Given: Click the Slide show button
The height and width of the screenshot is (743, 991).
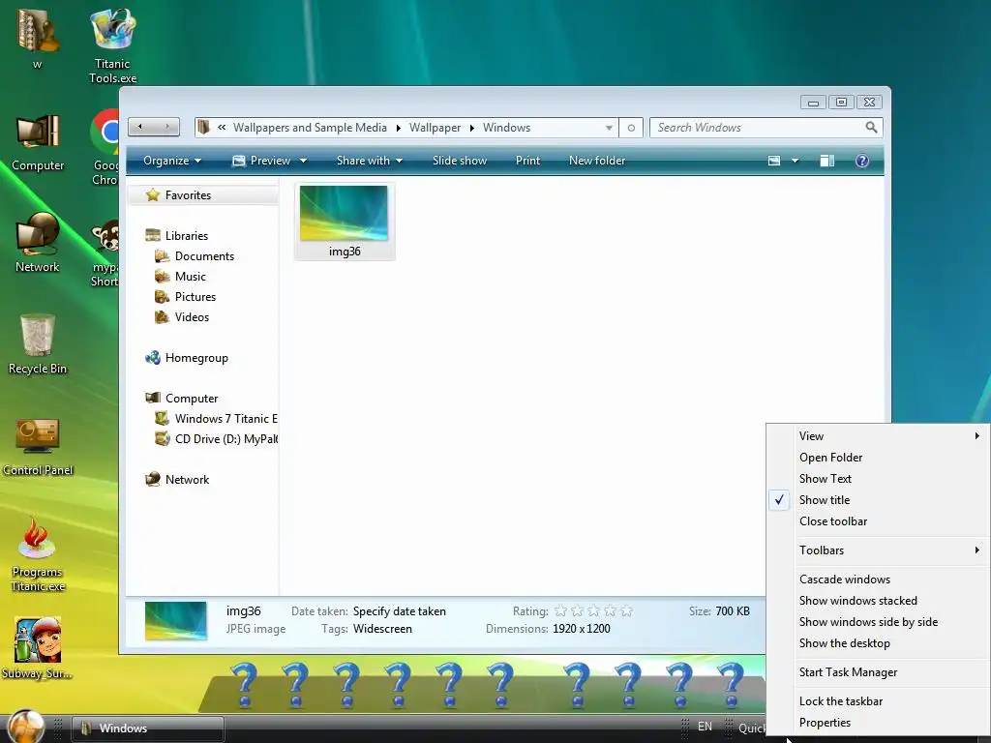Looking at the screenshot, I should point(460,161).
